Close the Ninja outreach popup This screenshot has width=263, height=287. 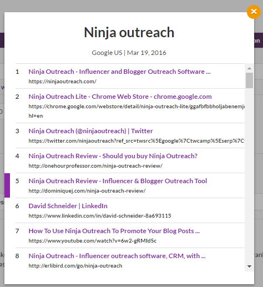pos(254,12)
